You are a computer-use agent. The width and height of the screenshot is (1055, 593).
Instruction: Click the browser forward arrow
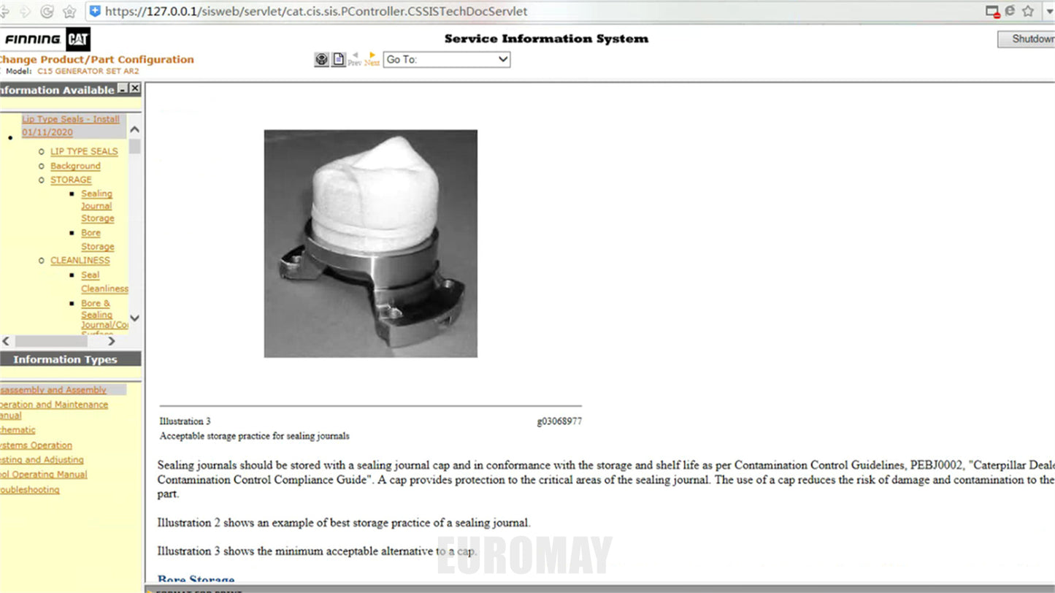tap(25, 12)
